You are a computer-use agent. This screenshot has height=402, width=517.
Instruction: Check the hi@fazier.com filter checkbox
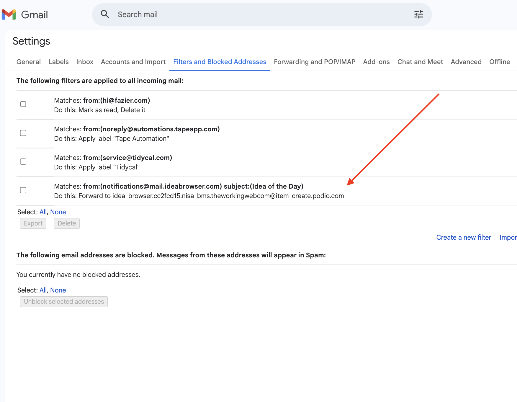[23, 104]
